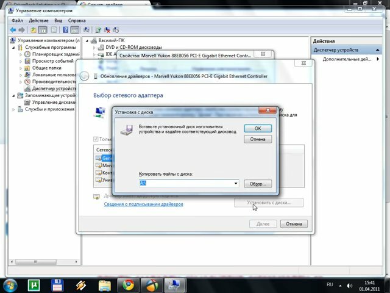Open Сведения о подписывании драйверов link
This screenshot has width=390, height=293.
(143, 204)
